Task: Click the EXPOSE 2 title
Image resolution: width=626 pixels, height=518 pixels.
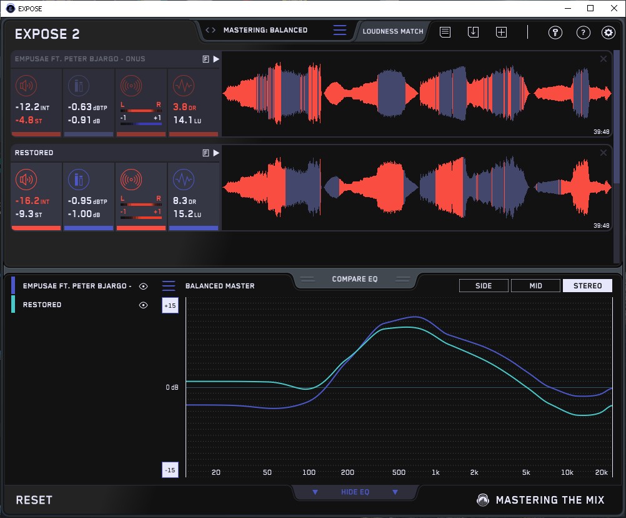Action: (47, 34)
